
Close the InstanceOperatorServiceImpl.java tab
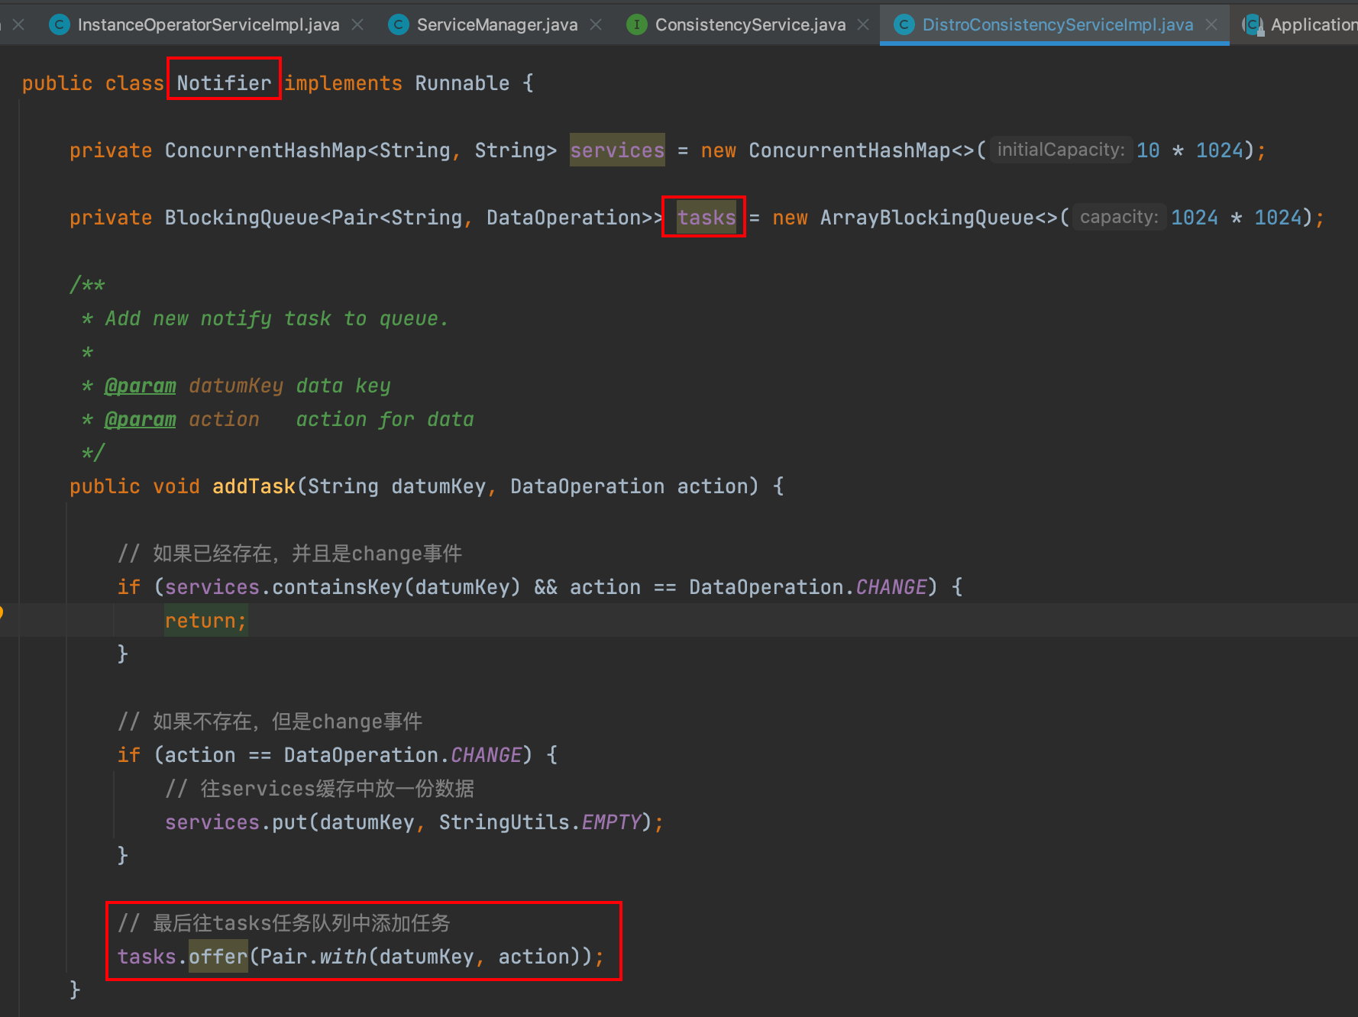point(357,24)
